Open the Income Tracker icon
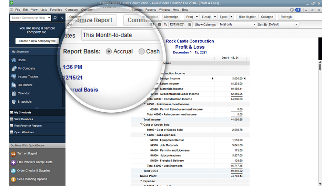 [14, 76]
